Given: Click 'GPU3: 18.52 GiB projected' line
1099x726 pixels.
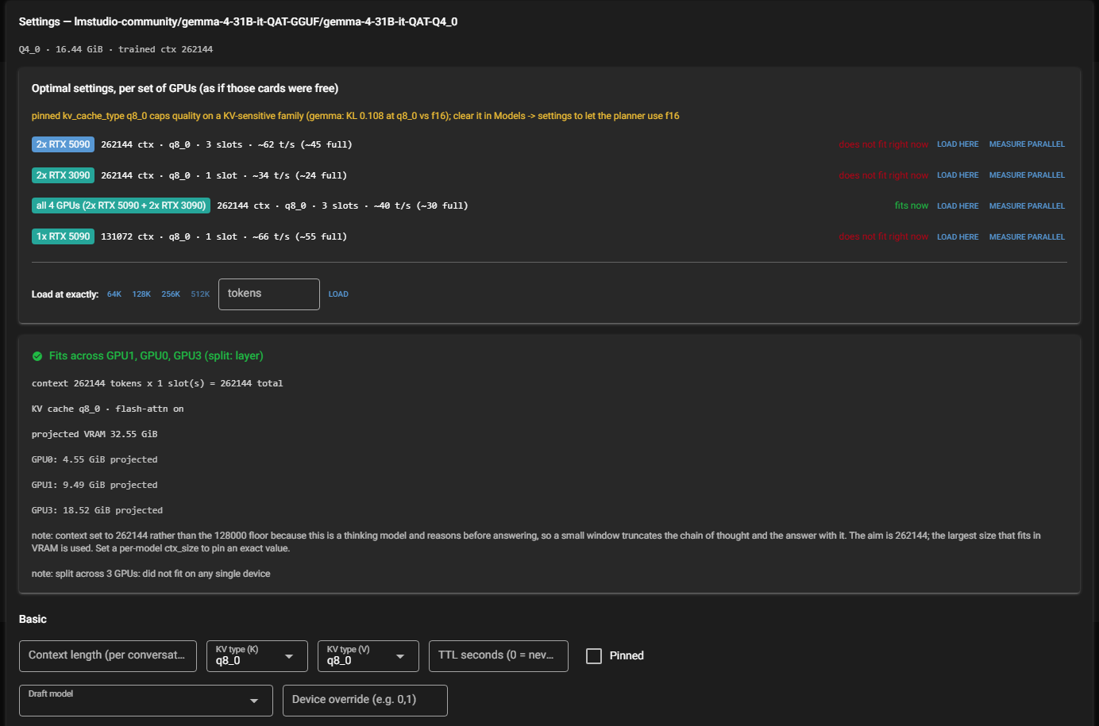Looking at the screenshot, I should click(x=97, y=510).
